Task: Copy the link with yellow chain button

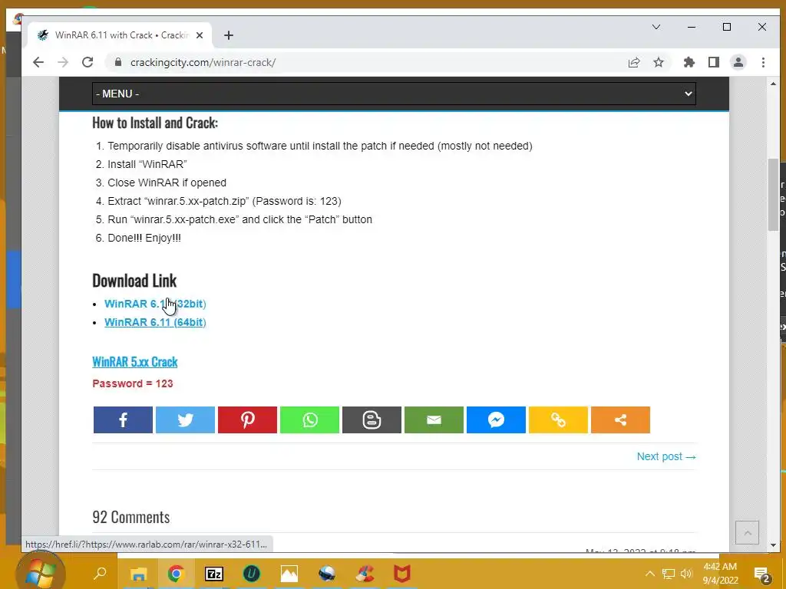Action: click(558, 420)
